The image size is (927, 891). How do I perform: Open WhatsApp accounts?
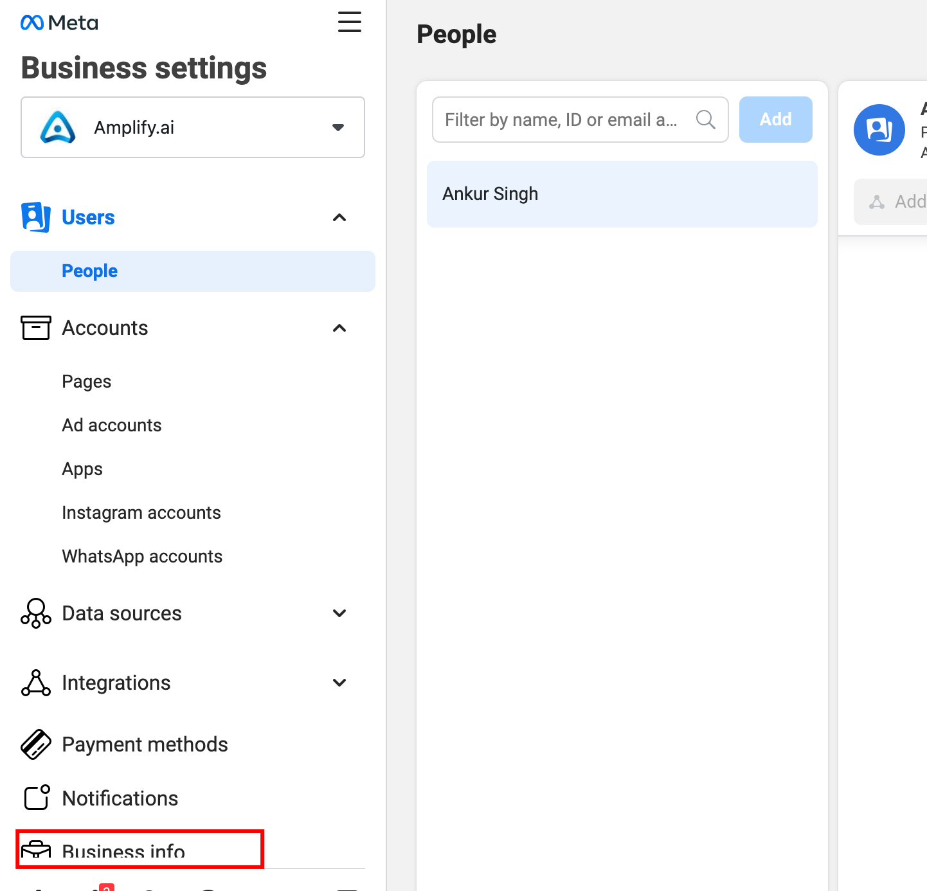click(142, 557)
